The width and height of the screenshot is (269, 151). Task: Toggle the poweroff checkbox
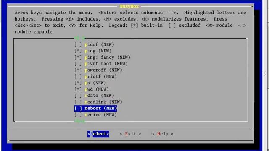[78, 70]
